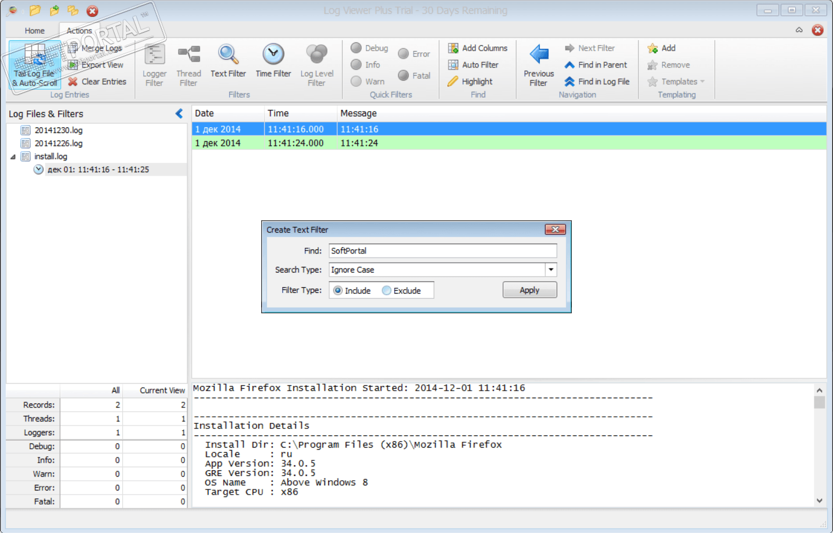
Task: Open the Templates dropdown
Action: [x=677, y=82]
